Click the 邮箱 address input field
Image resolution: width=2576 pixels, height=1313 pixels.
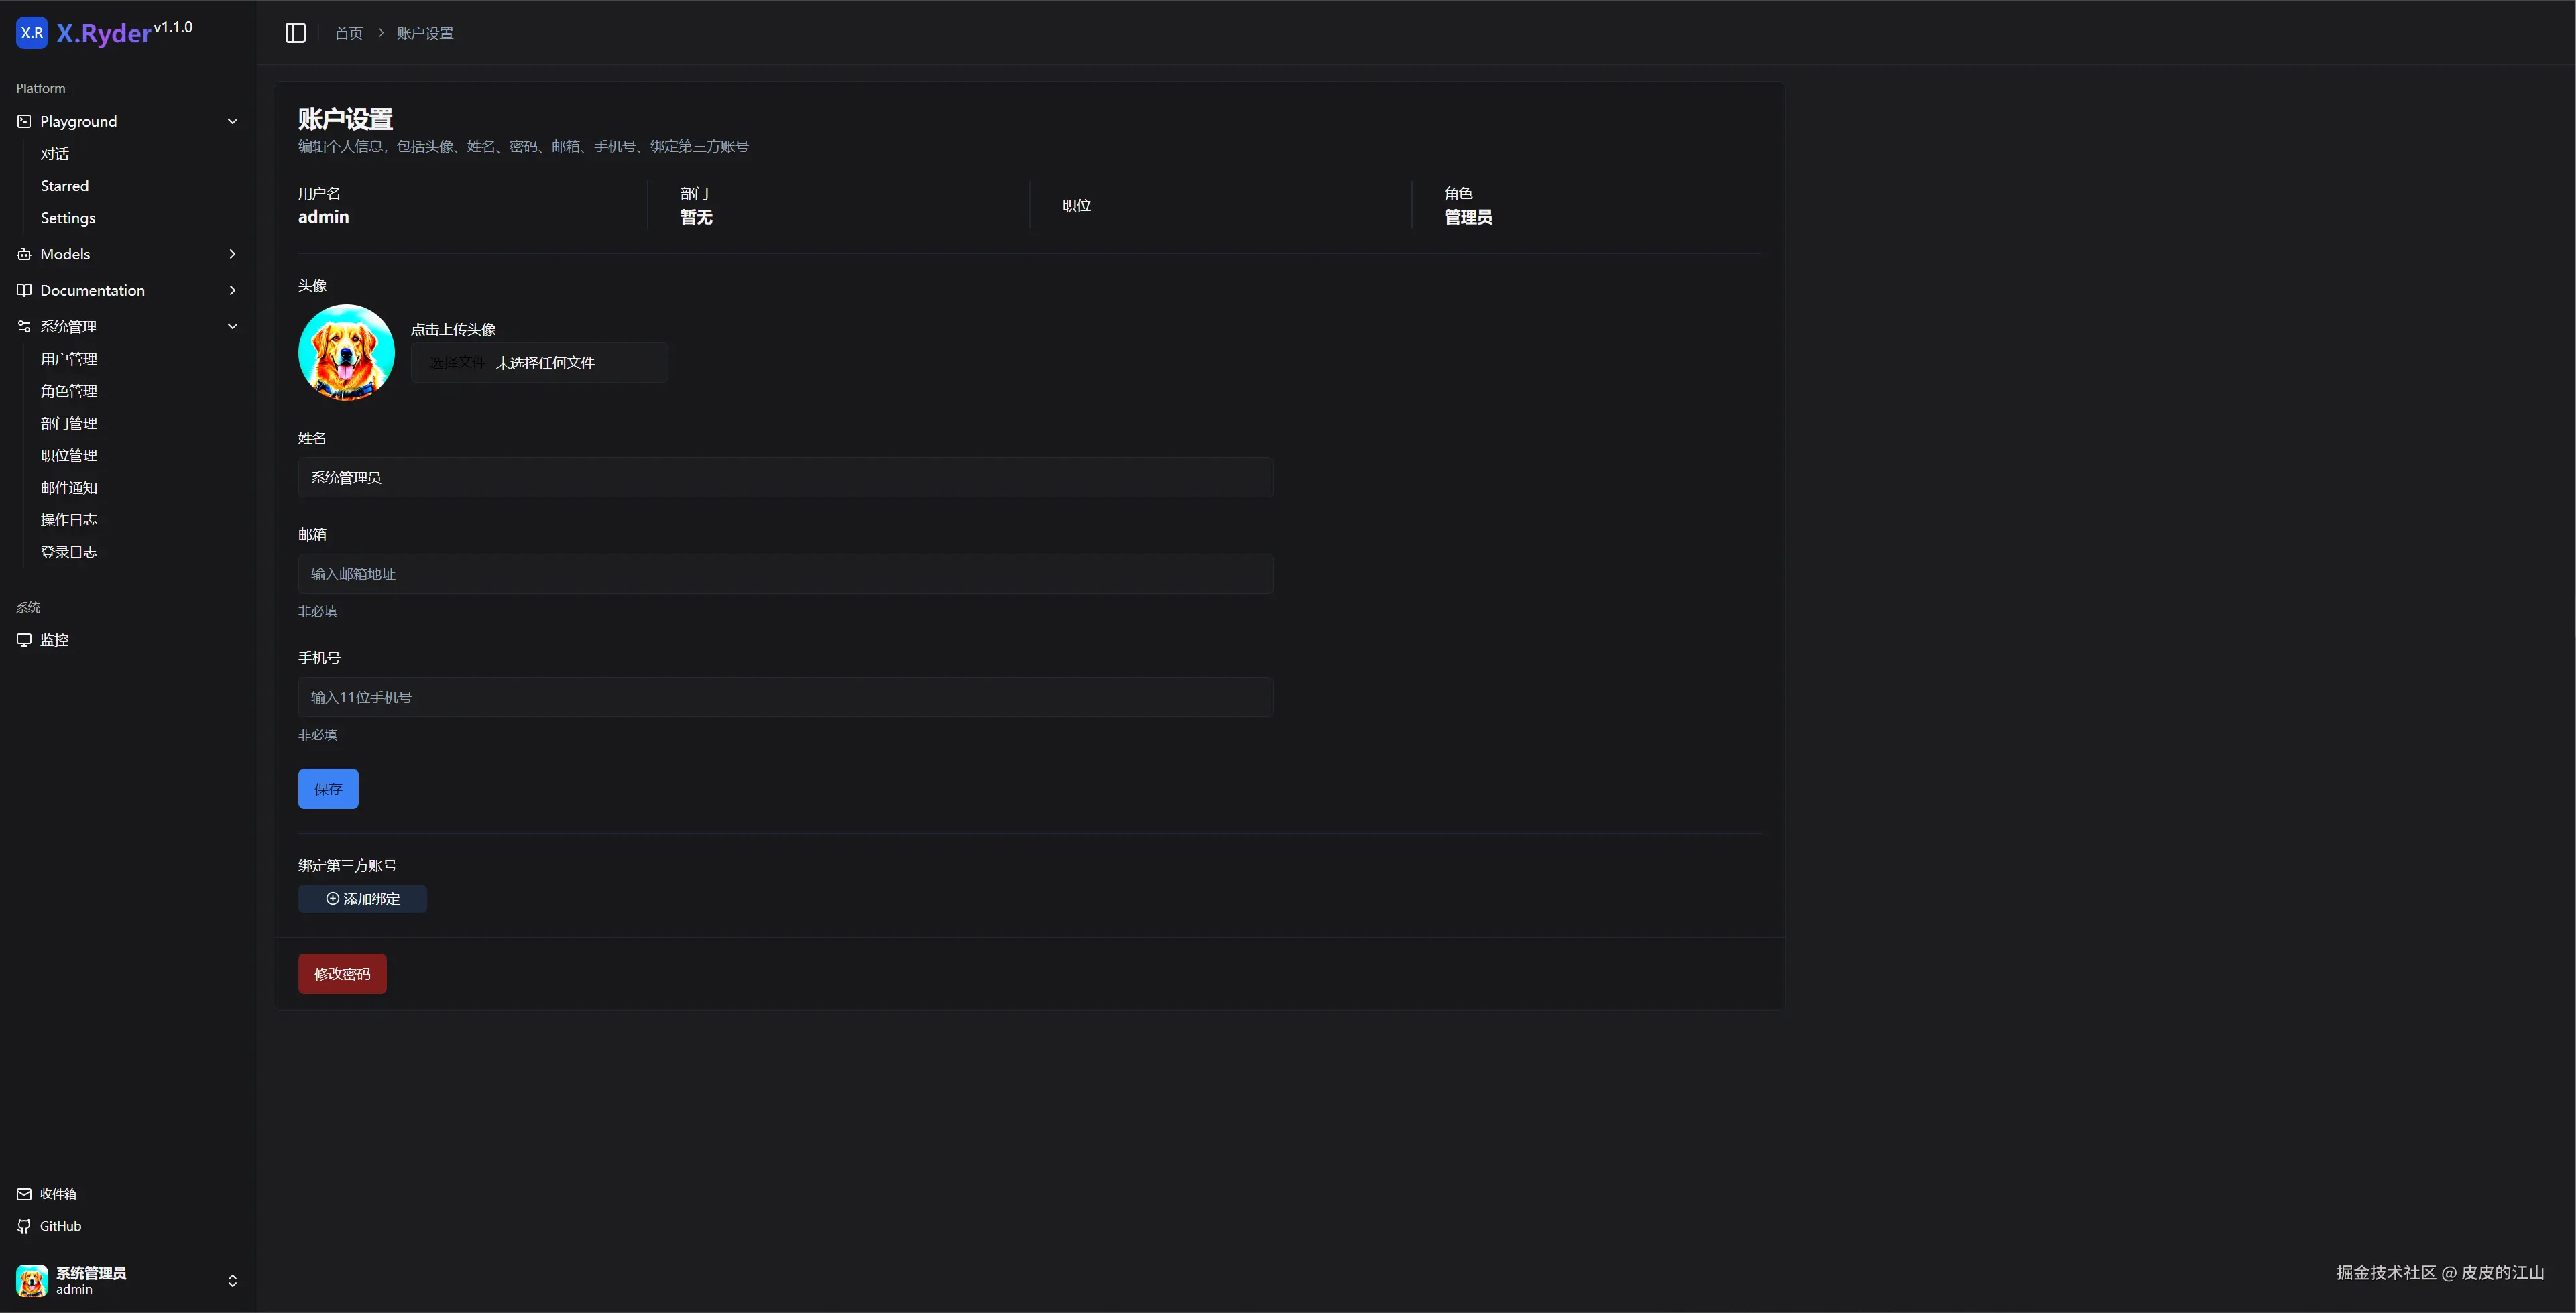click(x=785, y=574)
